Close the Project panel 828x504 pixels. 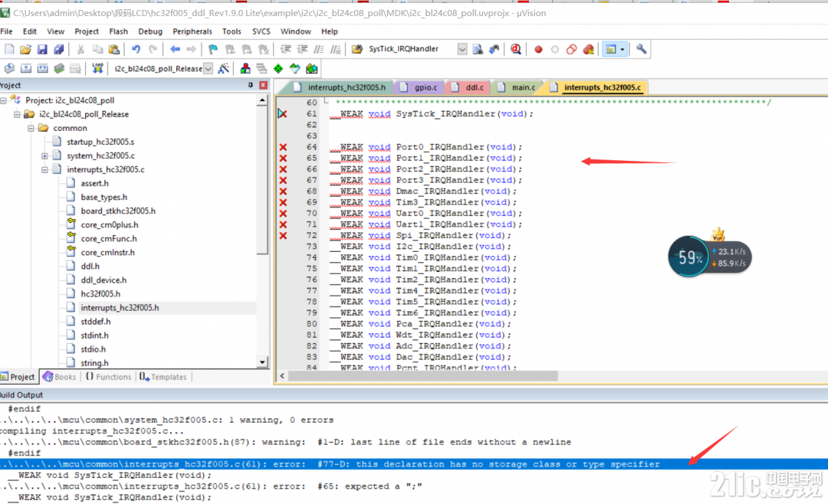click(263, 85)
